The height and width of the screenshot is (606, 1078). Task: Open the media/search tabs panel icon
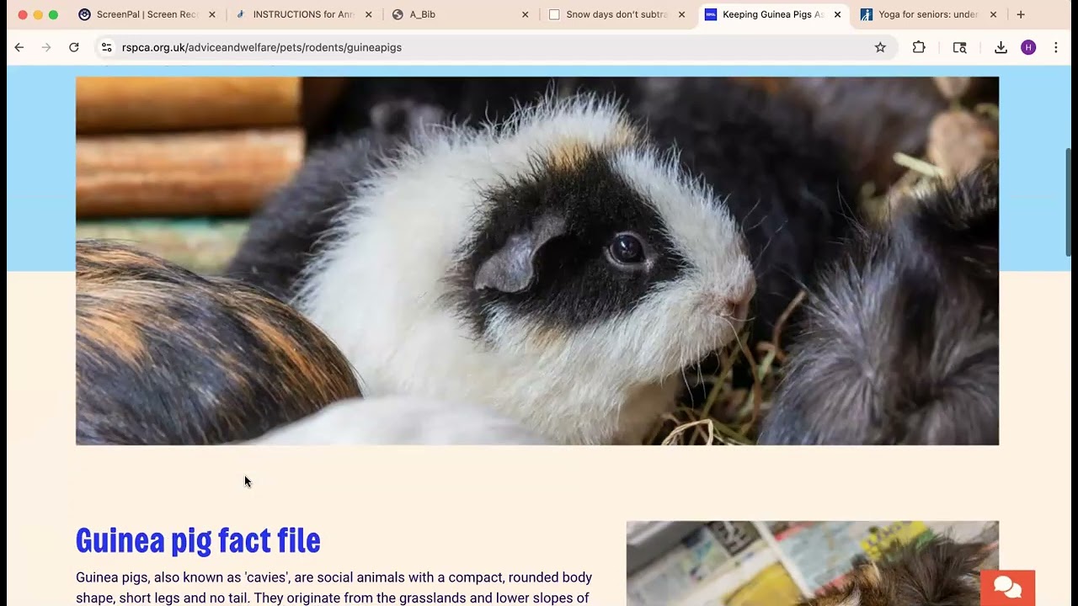click(959, 47)
